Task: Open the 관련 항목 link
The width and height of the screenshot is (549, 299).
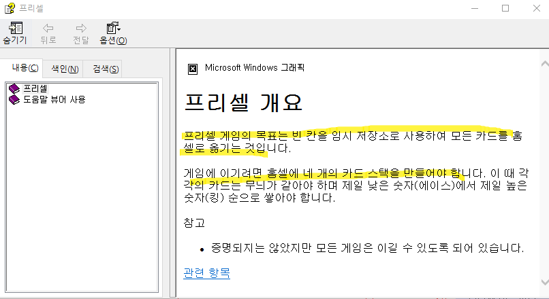Action: tap(206, 272)
